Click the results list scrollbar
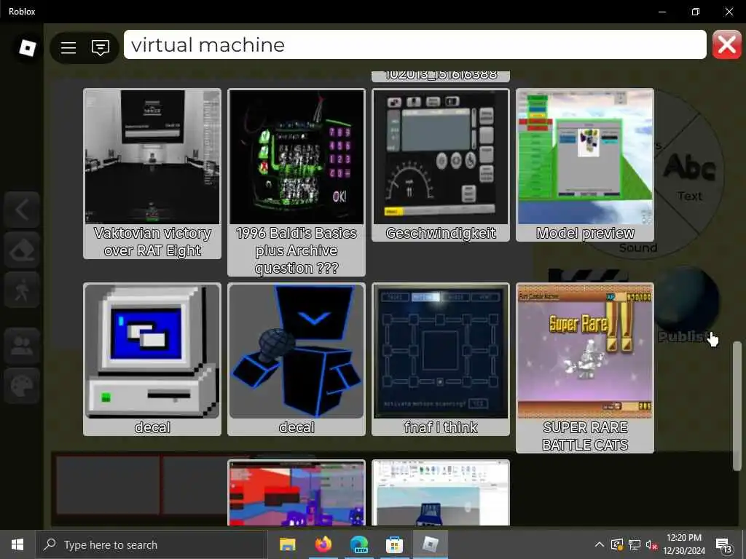This screenshot has width=746, height=559. pyautogui.click(x=737, y=405)
